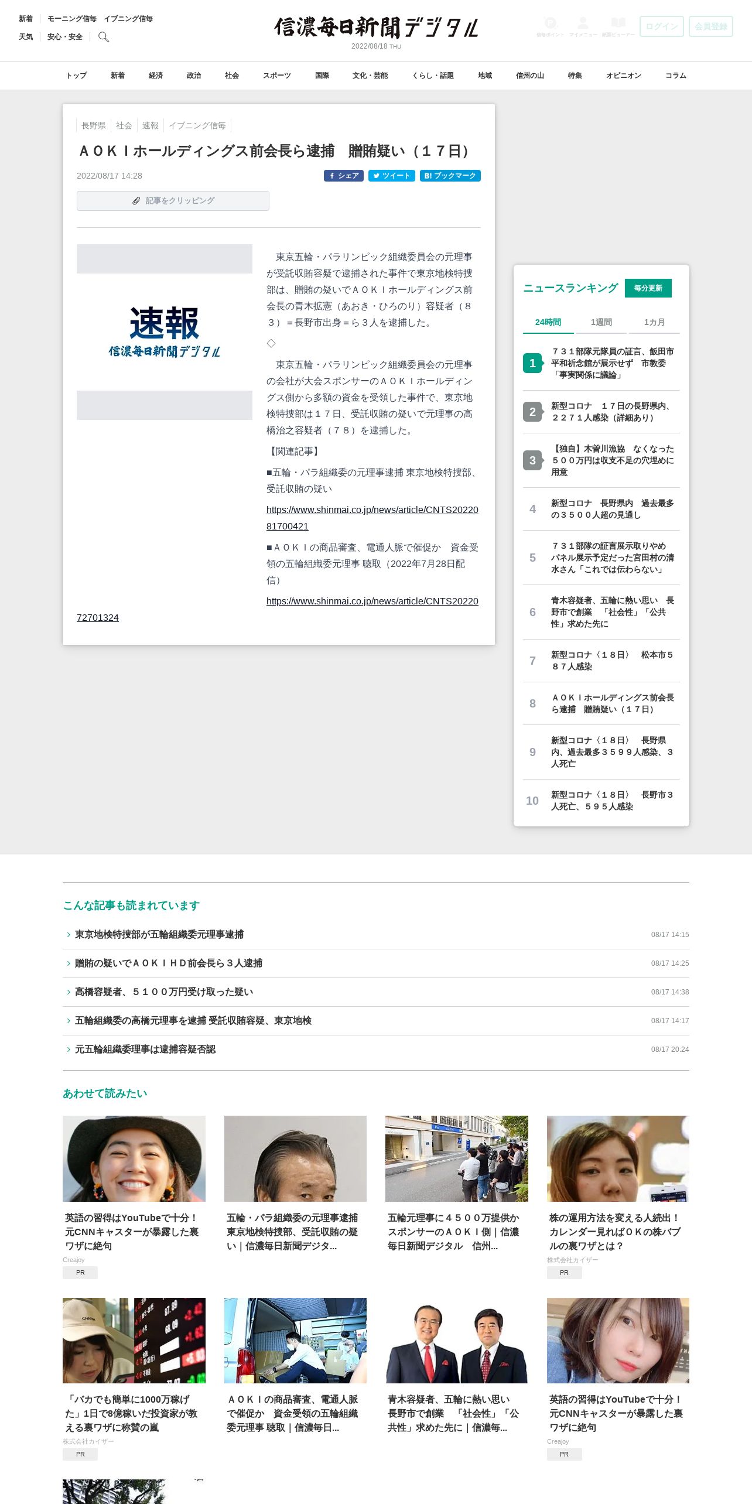Select the 速報 article tag
This screenshot has height=1504, width=752.
click(151, 125)
